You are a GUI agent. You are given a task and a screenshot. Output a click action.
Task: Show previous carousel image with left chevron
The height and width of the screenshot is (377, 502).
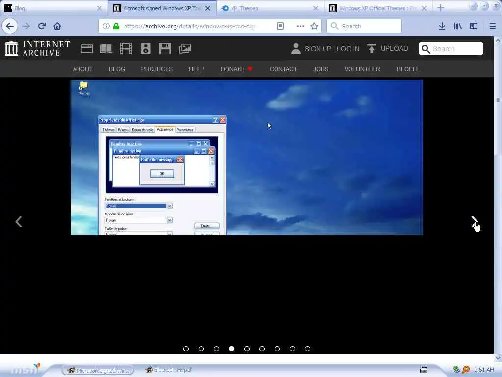pyautogui.click(x=19, y=221)
